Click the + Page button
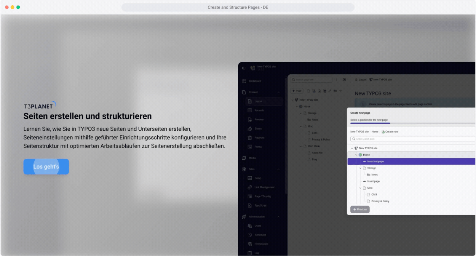476x256 pixels. click(x=297, y=91)
